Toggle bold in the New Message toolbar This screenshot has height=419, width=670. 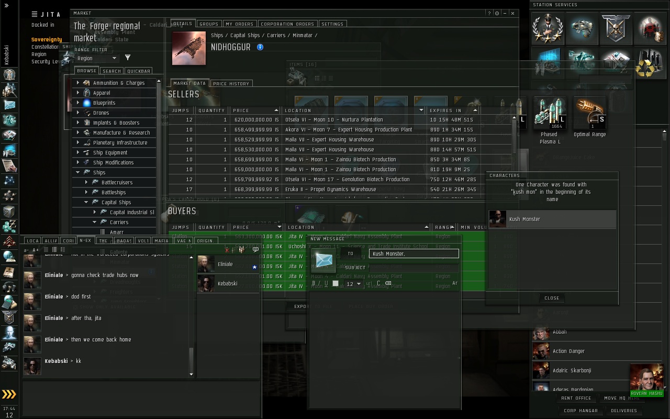pyautogui.click(x=314, y=283)
